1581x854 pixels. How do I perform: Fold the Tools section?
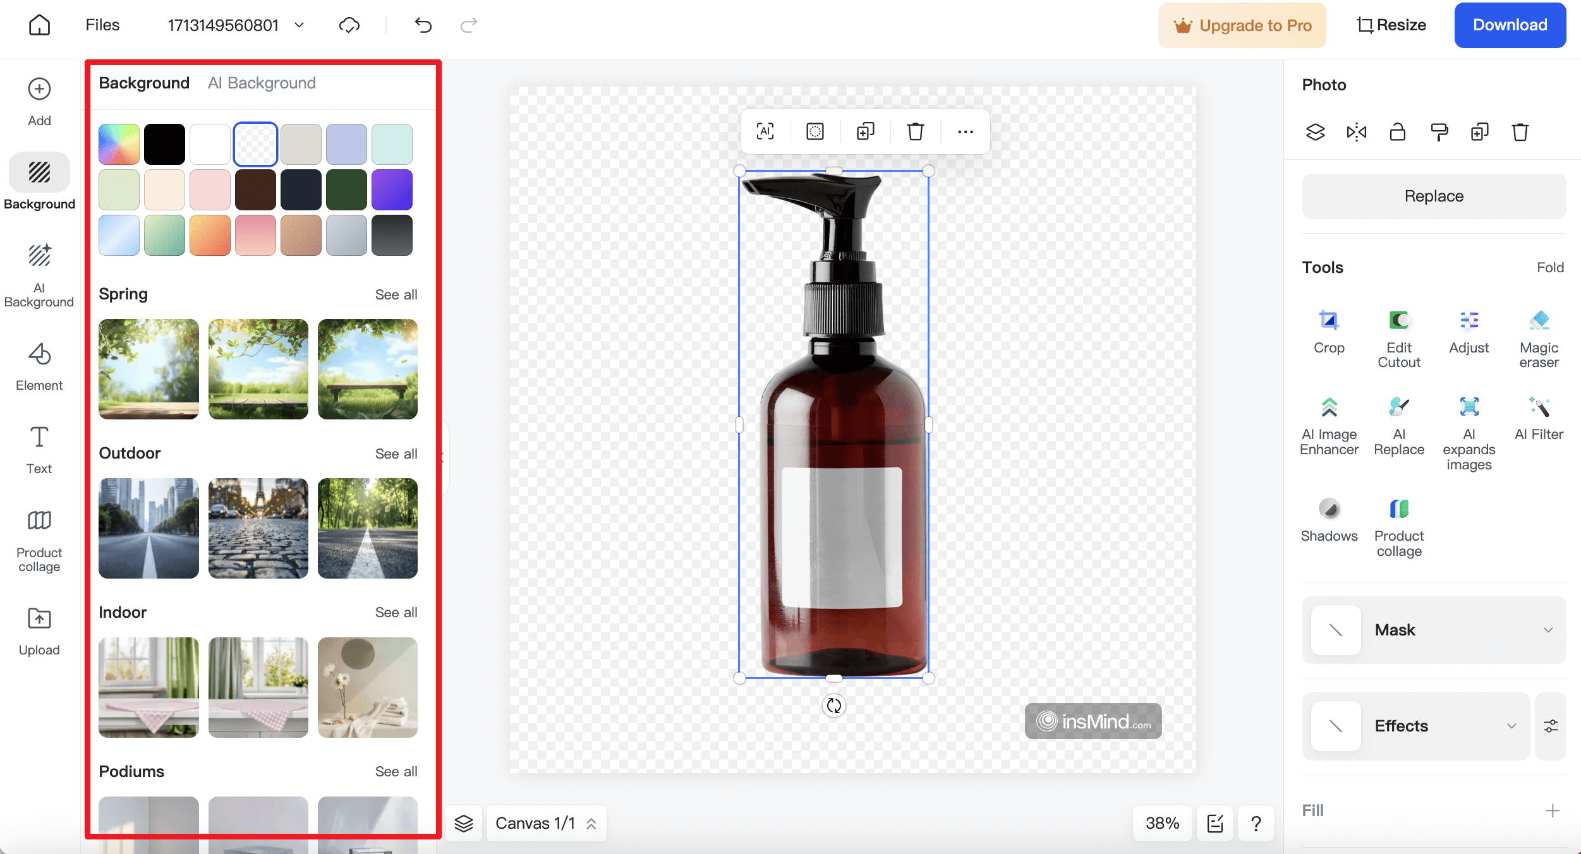pos(1550,268)
